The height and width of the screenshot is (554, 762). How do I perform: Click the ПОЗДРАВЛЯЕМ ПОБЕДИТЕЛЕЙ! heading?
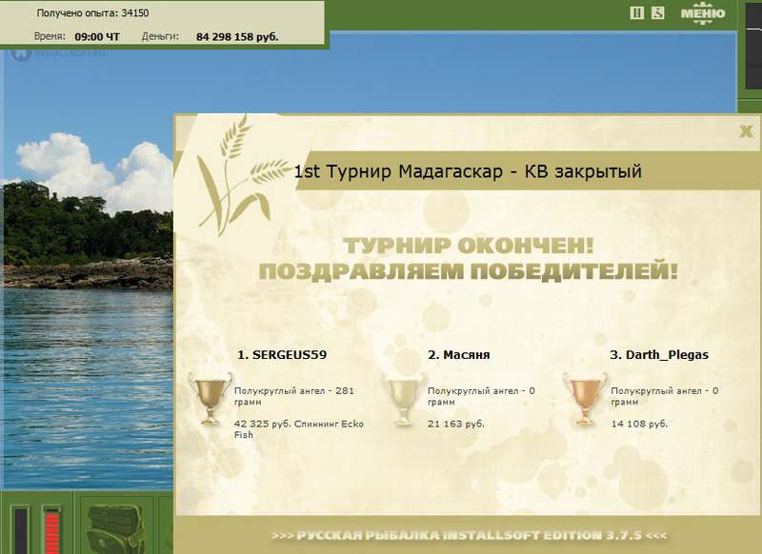tap(469, 271)
